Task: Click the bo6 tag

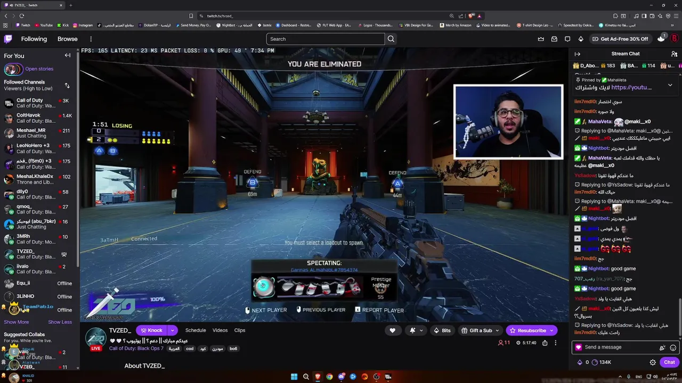Action: (233, 349)
